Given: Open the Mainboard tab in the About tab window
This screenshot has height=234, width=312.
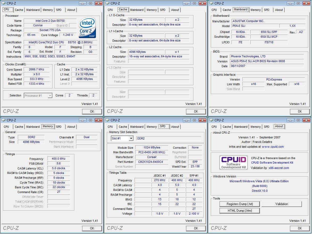Looking at the screenshot, I should [x=241, y=127].
